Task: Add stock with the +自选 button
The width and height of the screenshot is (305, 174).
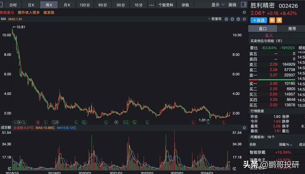Action: tap(258, 20)
